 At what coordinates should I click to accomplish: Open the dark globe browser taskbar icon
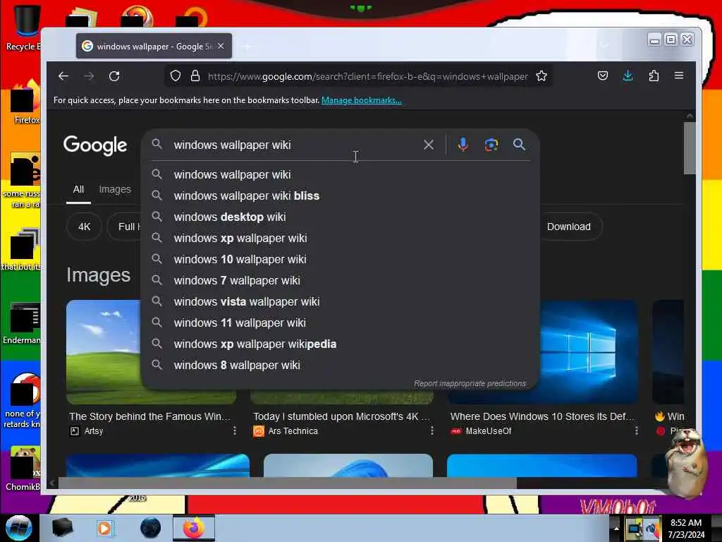pyautogui.click(x=150, y=528)
